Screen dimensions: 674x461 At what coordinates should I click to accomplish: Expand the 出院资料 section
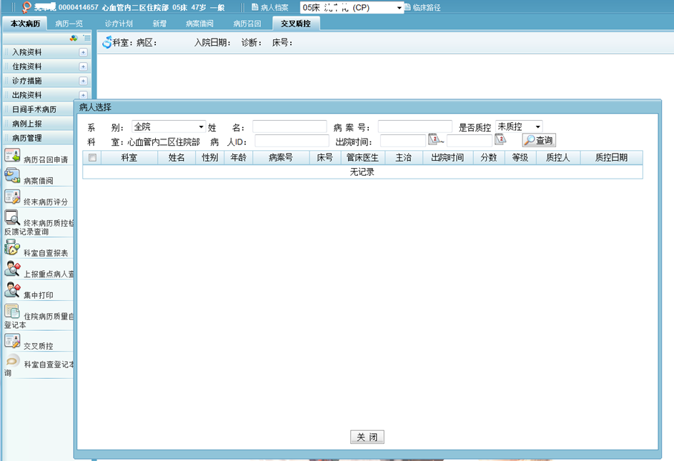(x=84, y=95)
